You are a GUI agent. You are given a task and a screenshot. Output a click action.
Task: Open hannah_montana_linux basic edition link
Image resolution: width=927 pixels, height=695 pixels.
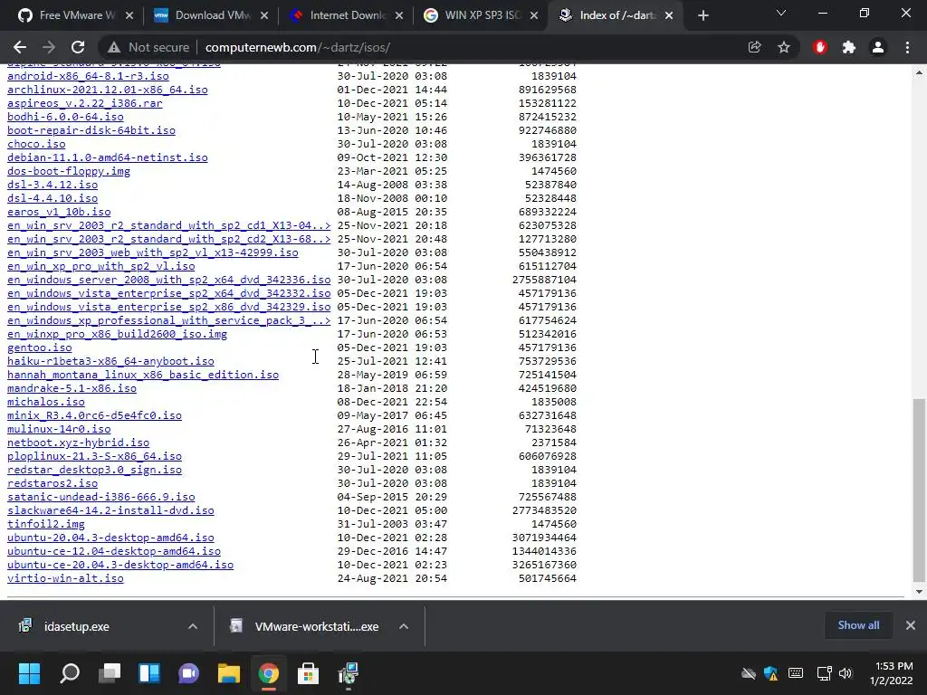[x=142, y=375]
